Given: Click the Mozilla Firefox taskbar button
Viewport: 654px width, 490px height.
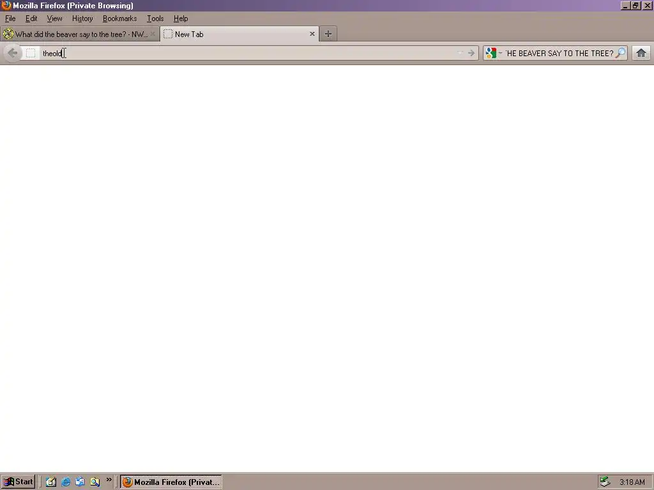Looking at the screenshot, I should [x=171, y=482].
